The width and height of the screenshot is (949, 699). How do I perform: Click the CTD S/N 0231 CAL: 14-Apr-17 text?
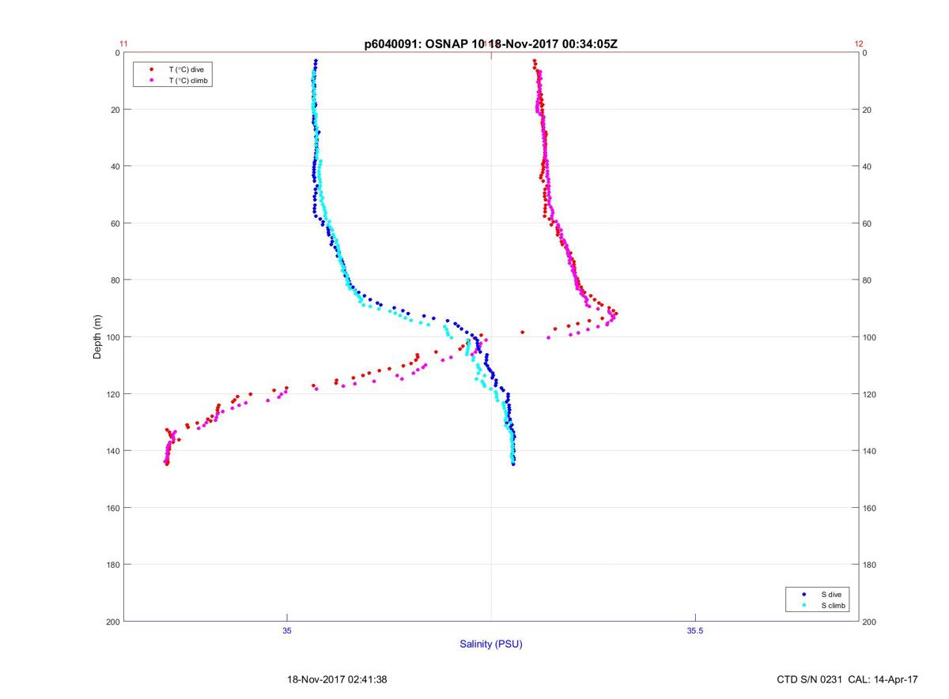point(848,679)
